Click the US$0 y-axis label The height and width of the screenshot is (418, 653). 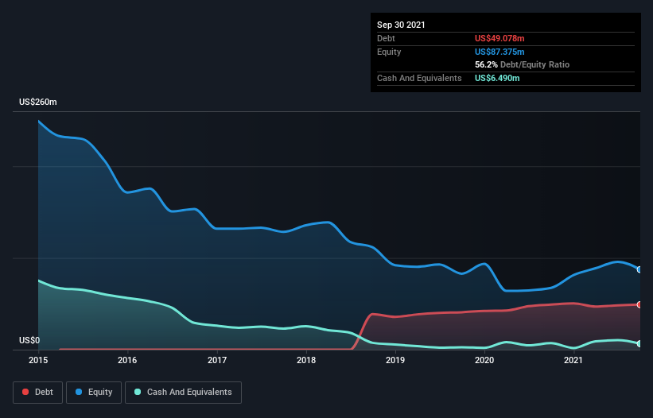click(29, 340)
